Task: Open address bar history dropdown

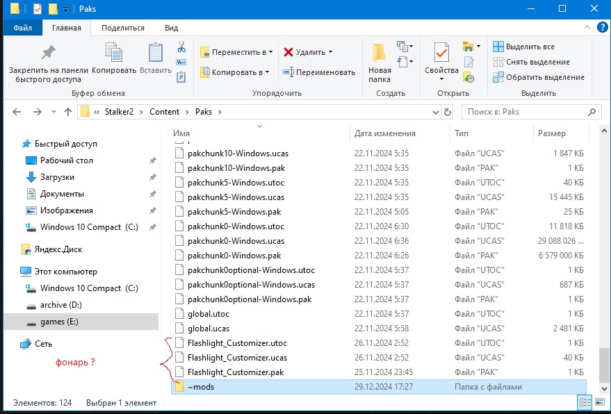Action: (436, 112)
